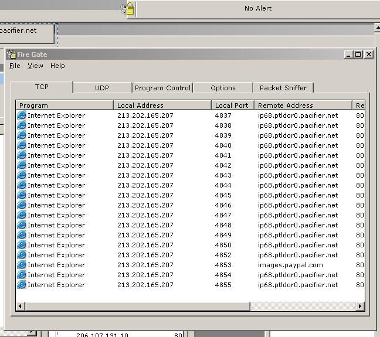
Task: Open the Options tab
Action: 223,88
